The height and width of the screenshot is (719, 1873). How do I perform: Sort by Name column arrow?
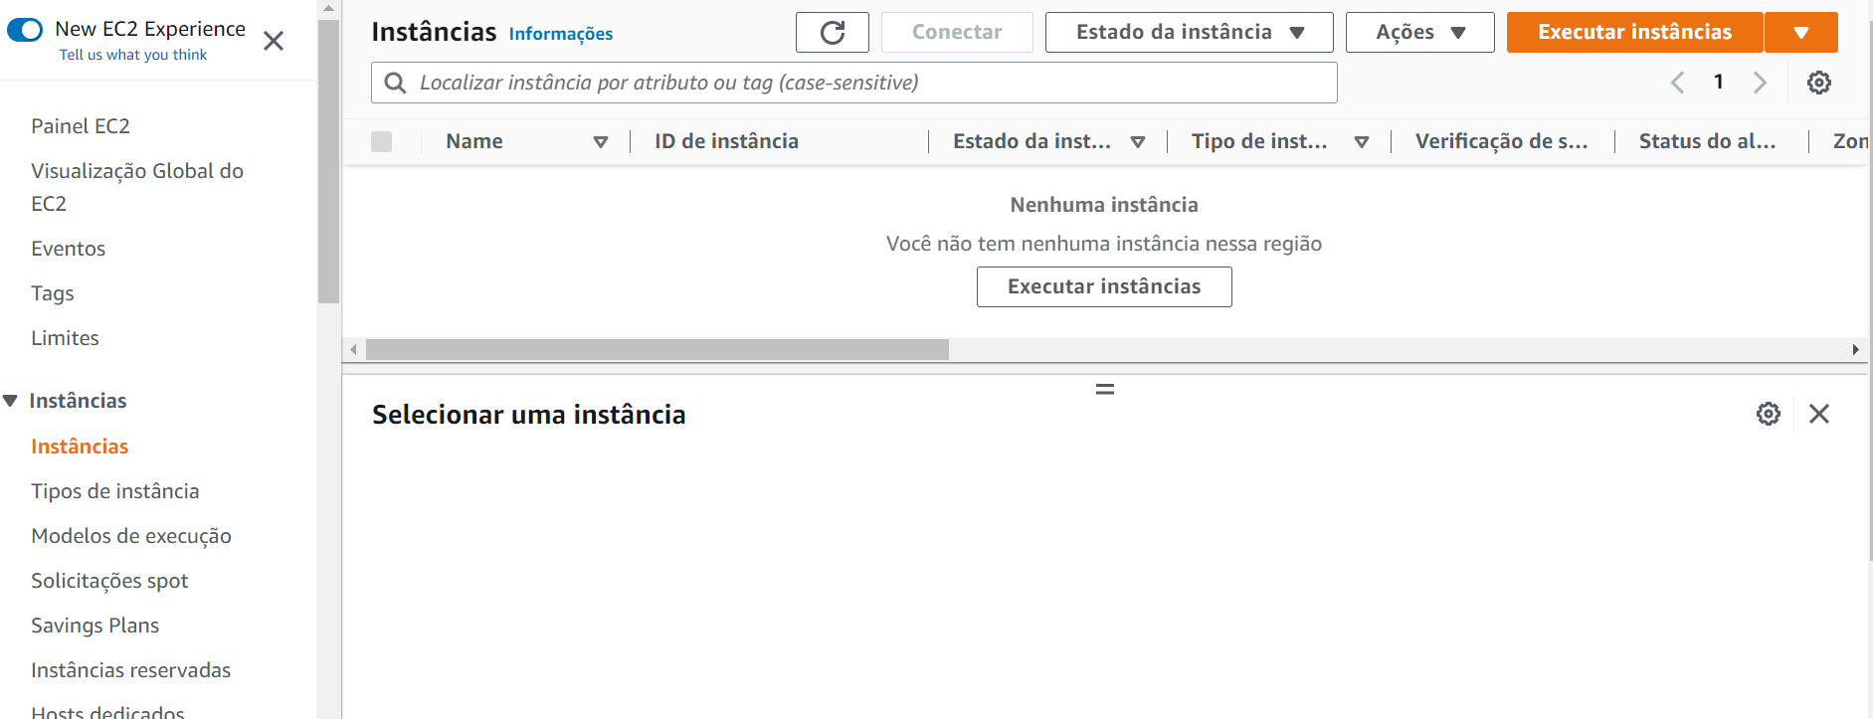tap(601, 142)
